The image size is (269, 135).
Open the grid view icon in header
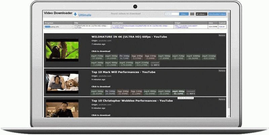point(192,14)
